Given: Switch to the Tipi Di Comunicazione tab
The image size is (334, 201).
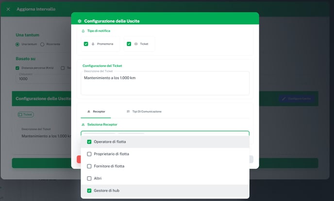Looking at the screenshot, I should pos(144,111).
